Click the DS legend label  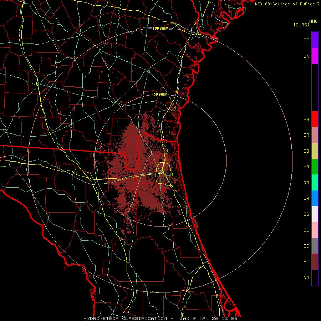point(306,214)
